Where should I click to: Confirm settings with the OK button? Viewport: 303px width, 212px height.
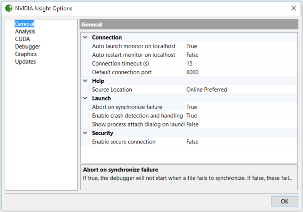click(x=285, y=201)
